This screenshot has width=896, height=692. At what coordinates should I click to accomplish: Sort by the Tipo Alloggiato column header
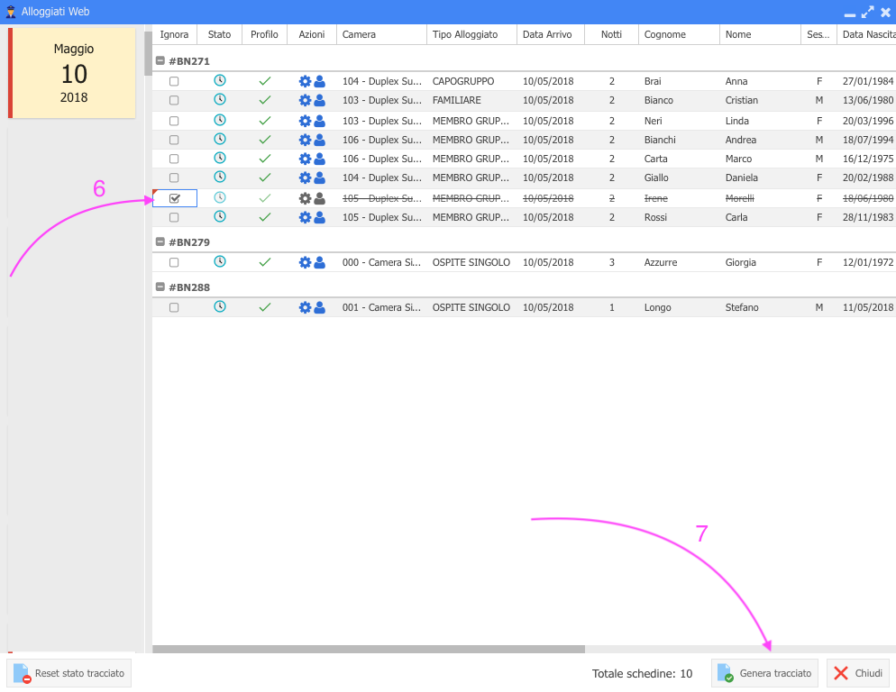471,34
